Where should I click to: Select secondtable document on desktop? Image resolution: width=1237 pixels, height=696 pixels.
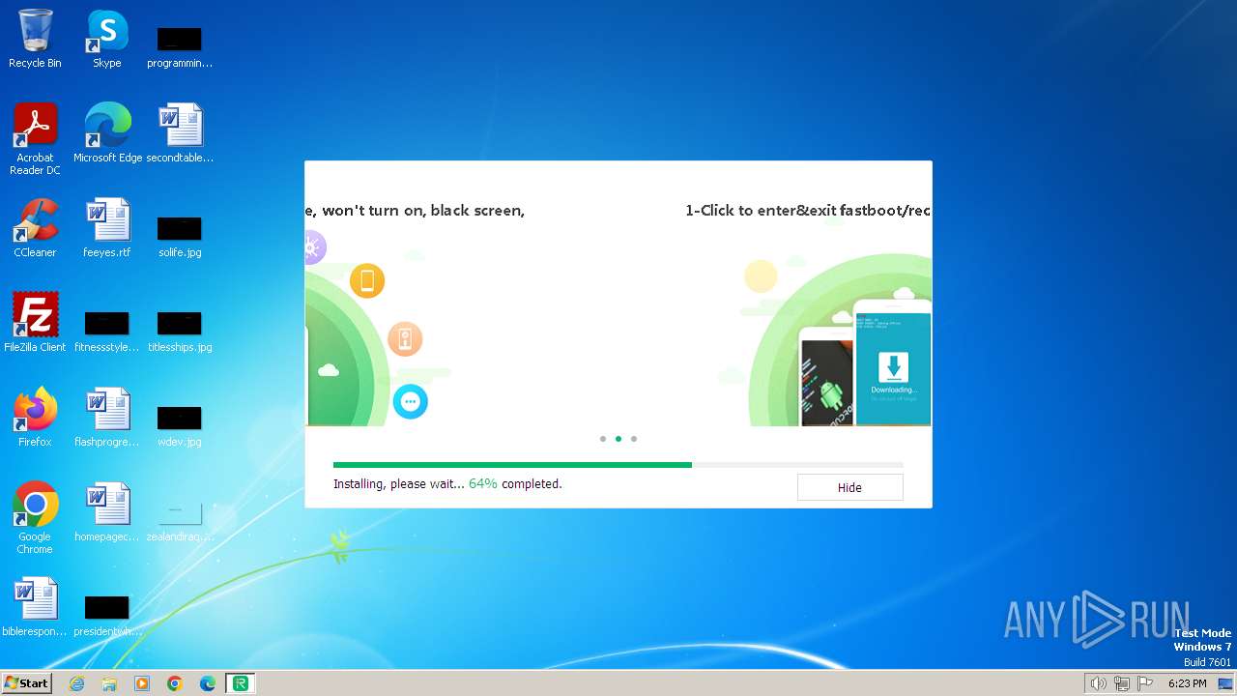pos(180,133)
